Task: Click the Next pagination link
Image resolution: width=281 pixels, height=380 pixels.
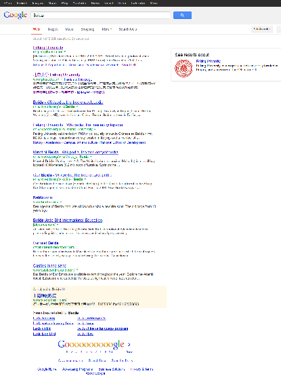Action: (x=129, y=351)
